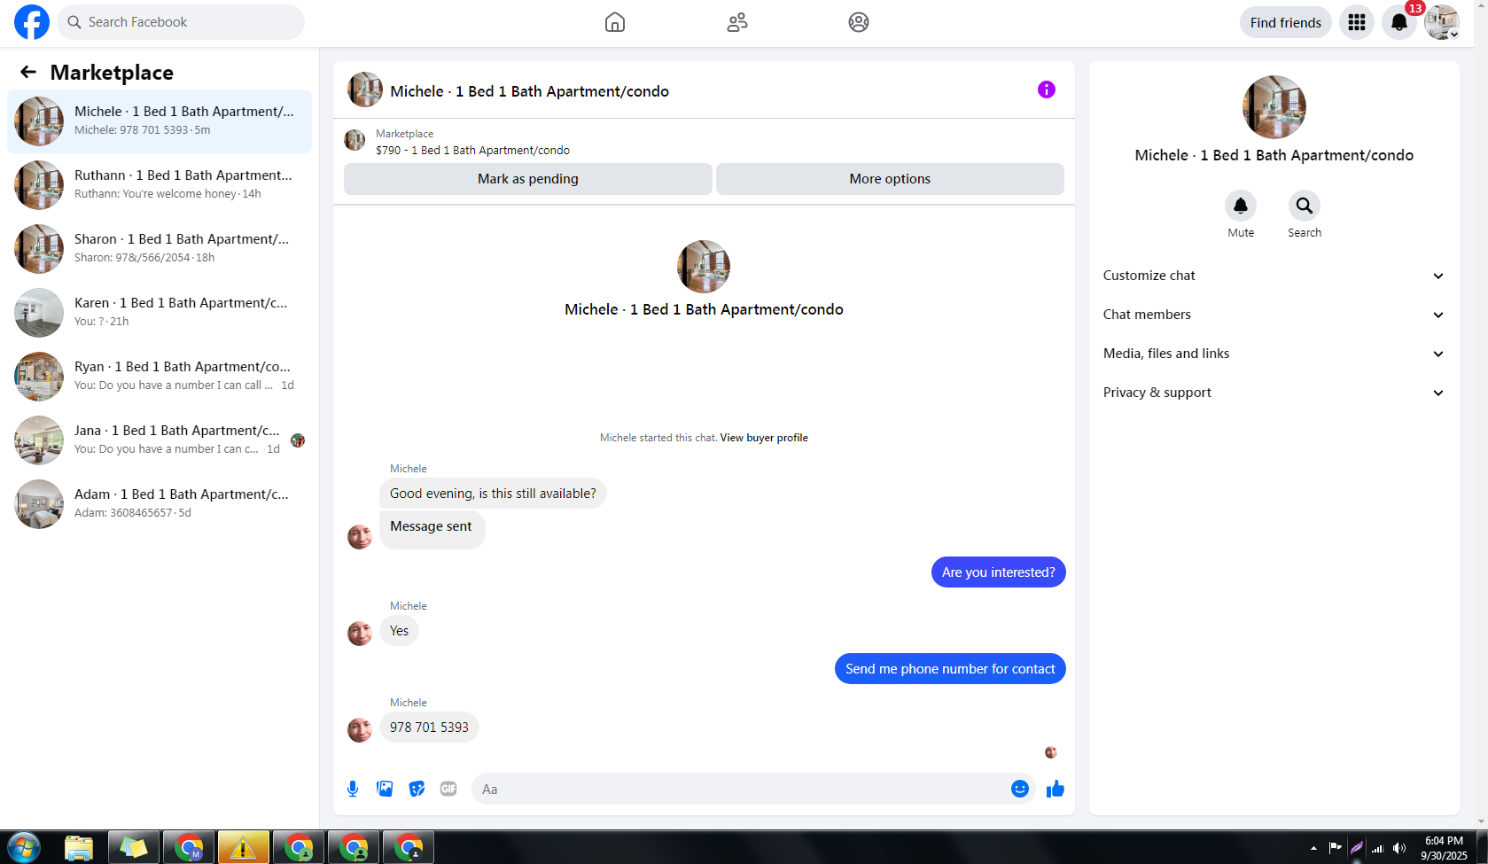Screen dimensions: 1488x864
Task: Open Ryan's conversation in the list
Action: 160,377
